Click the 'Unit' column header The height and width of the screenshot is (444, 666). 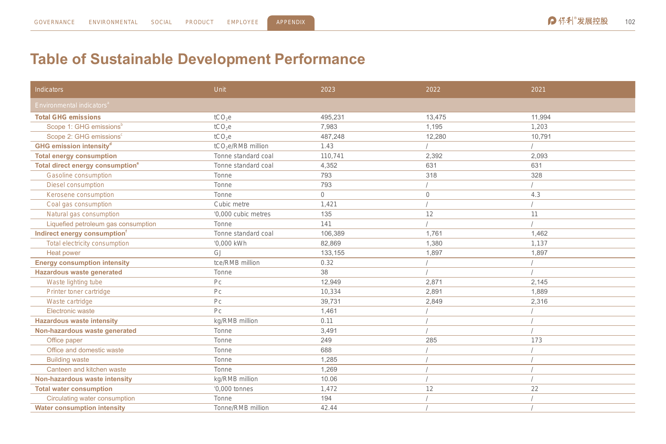click(220, 89)
